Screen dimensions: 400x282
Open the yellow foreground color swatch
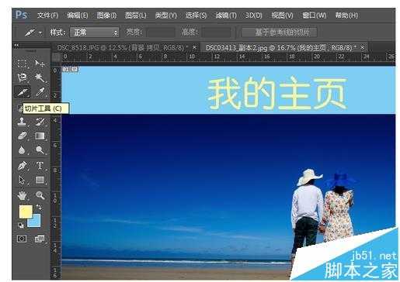[x=25, y=211]
